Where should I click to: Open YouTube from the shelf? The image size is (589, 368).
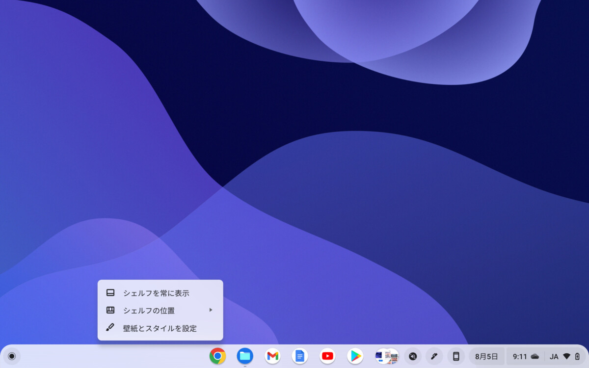click(x=327, y=356)
